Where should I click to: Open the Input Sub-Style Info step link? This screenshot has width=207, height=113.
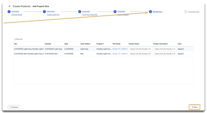90,15
